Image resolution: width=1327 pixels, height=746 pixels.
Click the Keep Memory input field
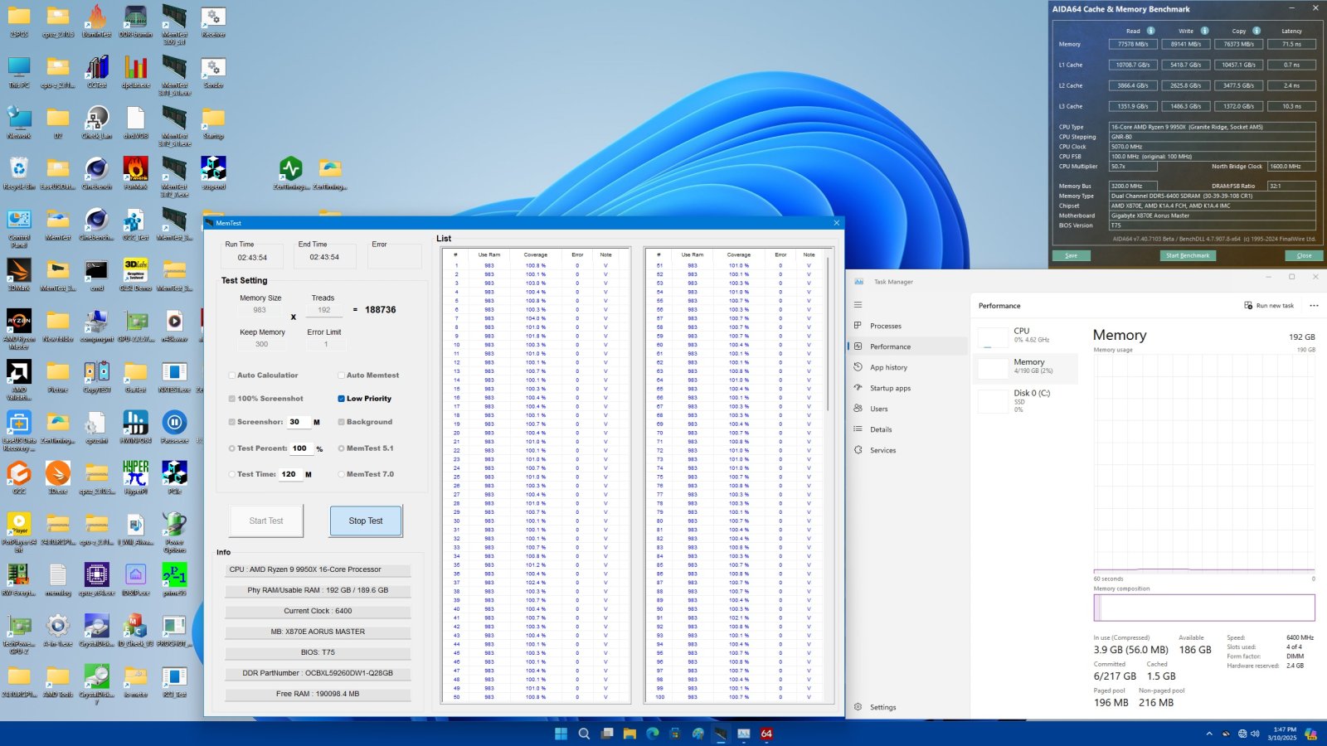(x=261, y=344)
